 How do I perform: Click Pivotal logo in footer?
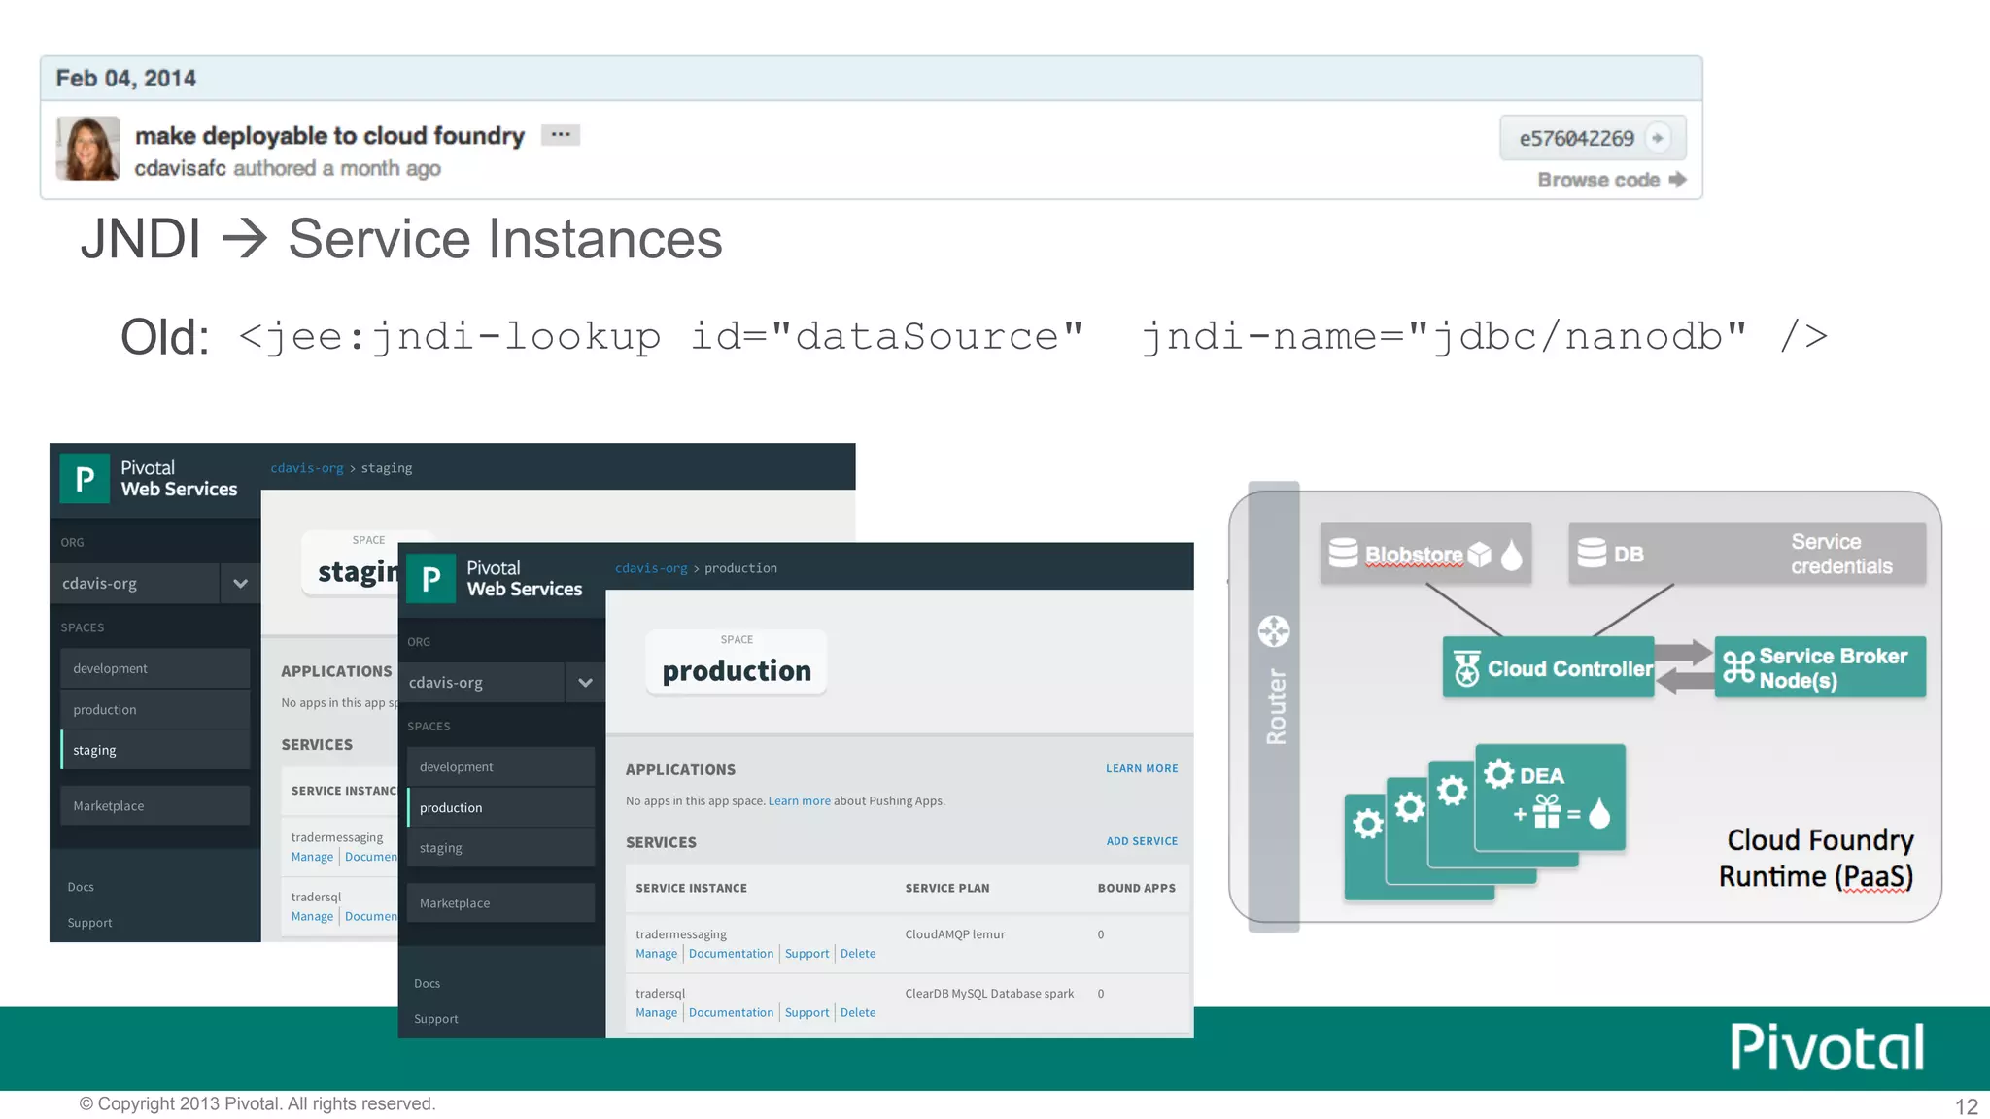click(x=1827, y=1047)
